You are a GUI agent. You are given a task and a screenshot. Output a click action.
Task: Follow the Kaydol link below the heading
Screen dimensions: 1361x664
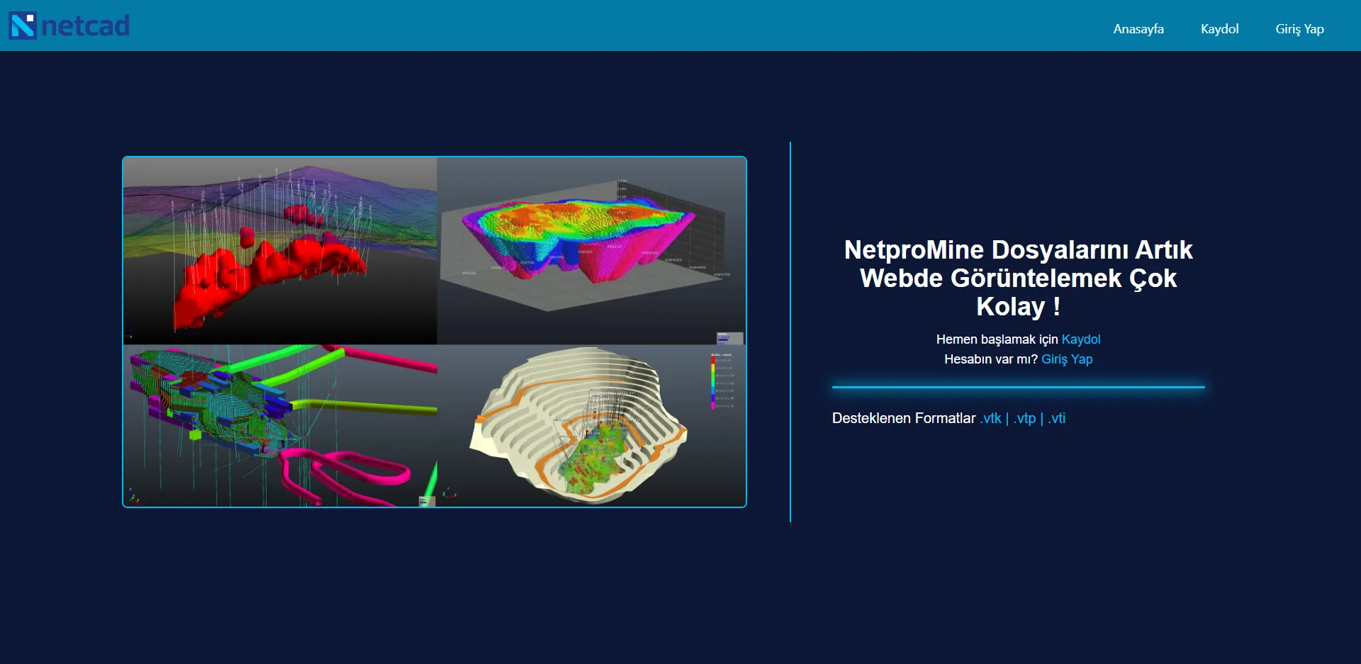[1080, 339]
